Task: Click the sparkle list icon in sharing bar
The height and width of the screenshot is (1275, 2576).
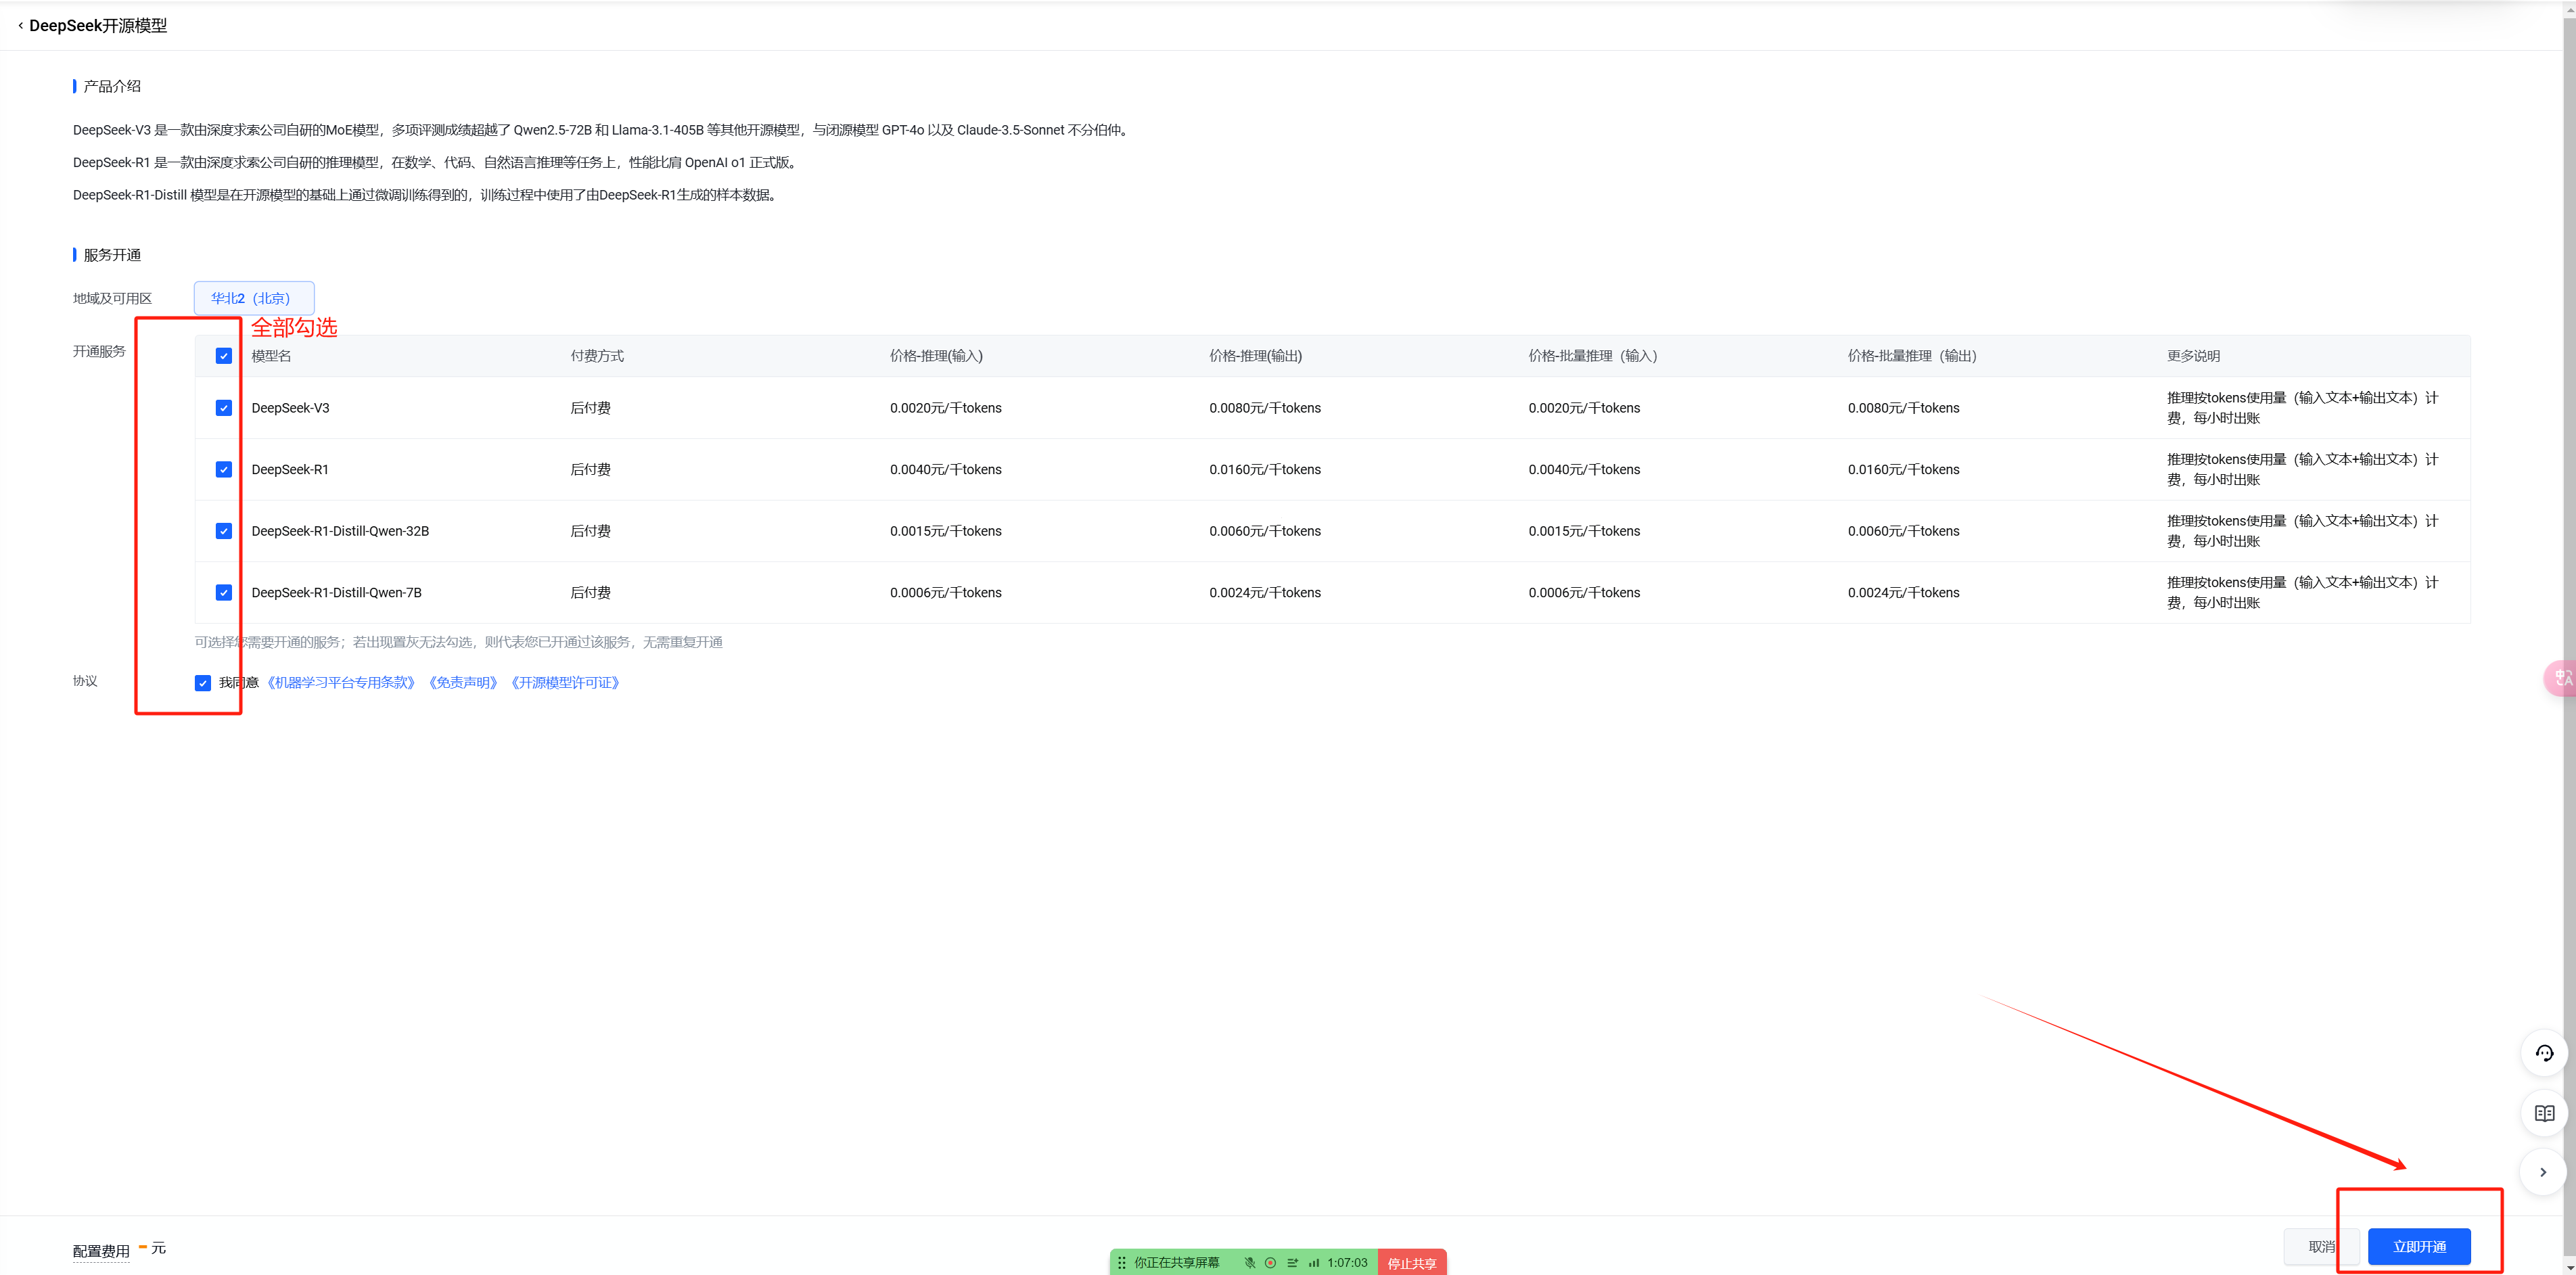Action: [1292, 1262]
